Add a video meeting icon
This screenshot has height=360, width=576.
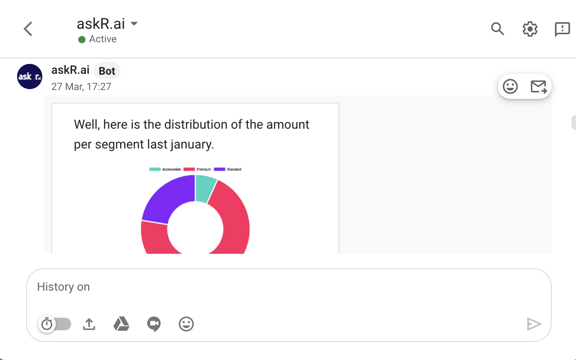point(154,324)
